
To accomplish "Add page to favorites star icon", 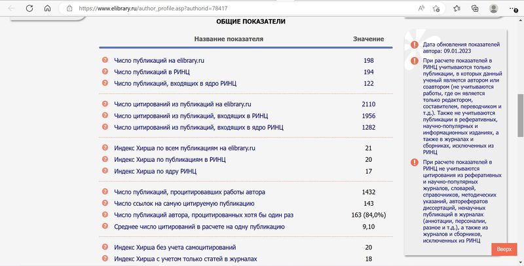I will (x=436, y=9).
